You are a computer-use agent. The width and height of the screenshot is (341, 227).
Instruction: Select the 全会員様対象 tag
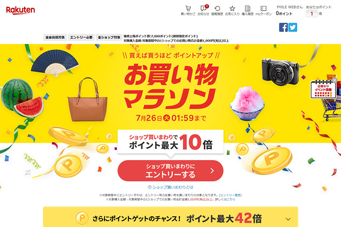[55, 37]
